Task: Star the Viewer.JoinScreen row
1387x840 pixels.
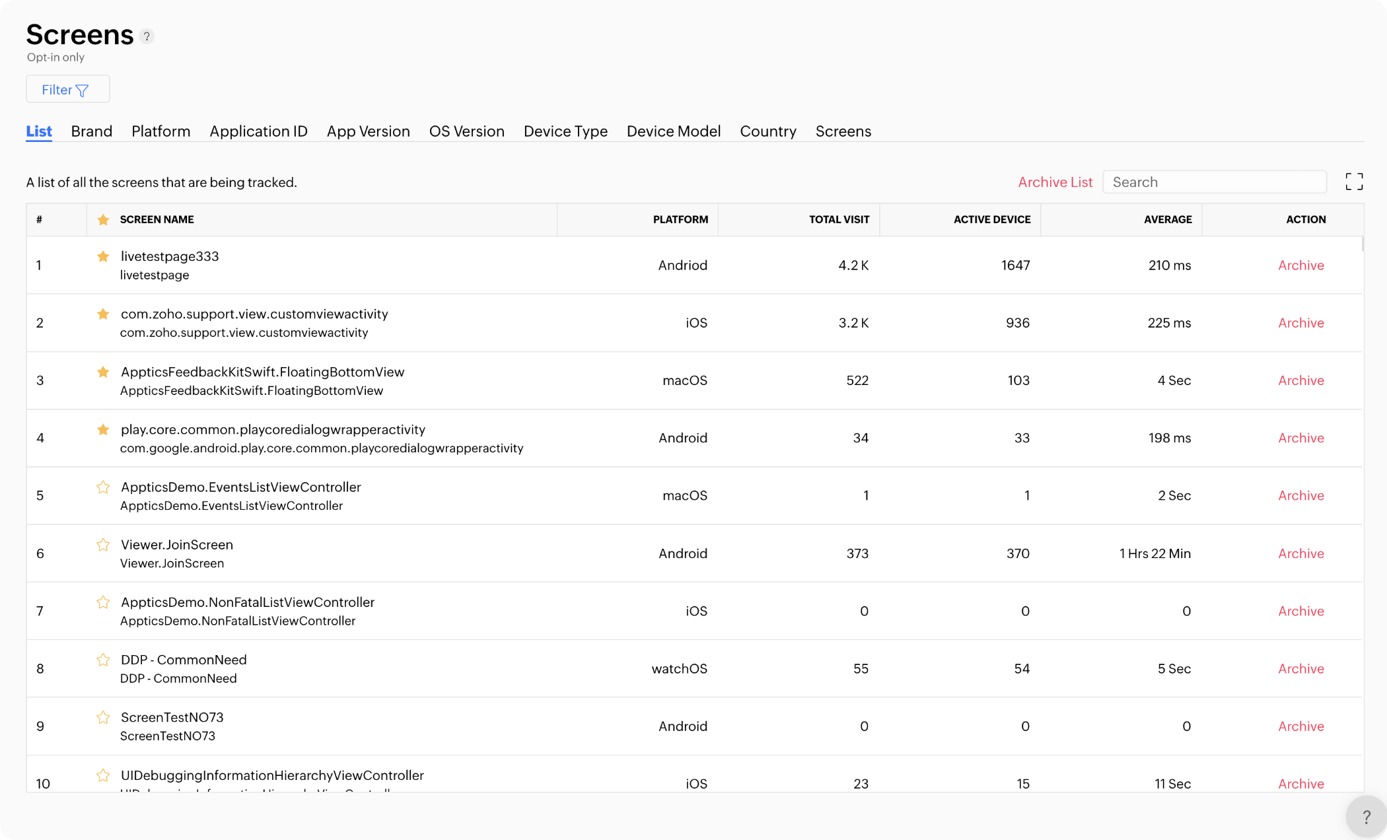Action: coord(103,545)
